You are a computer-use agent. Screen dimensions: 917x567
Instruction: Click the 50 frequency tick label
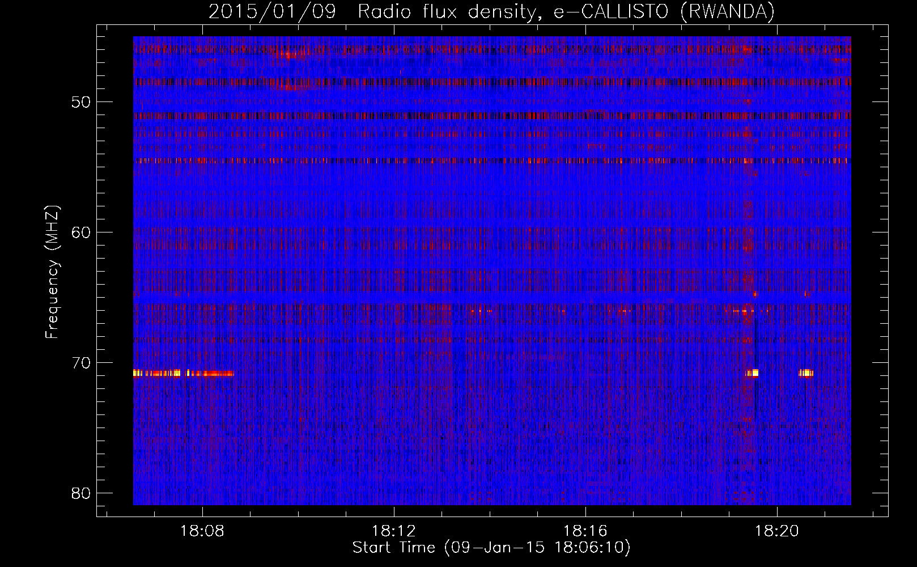[x=81, y=102]
